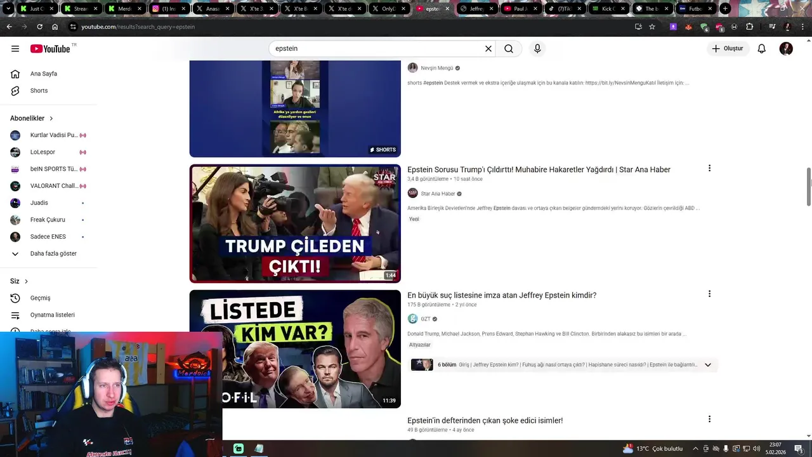Click the green taskbar app icon
Viewport: 812px width, 457px height.
(x=239, y=449)
